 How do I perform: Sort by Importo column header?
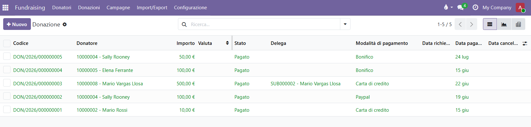[186, 43]
